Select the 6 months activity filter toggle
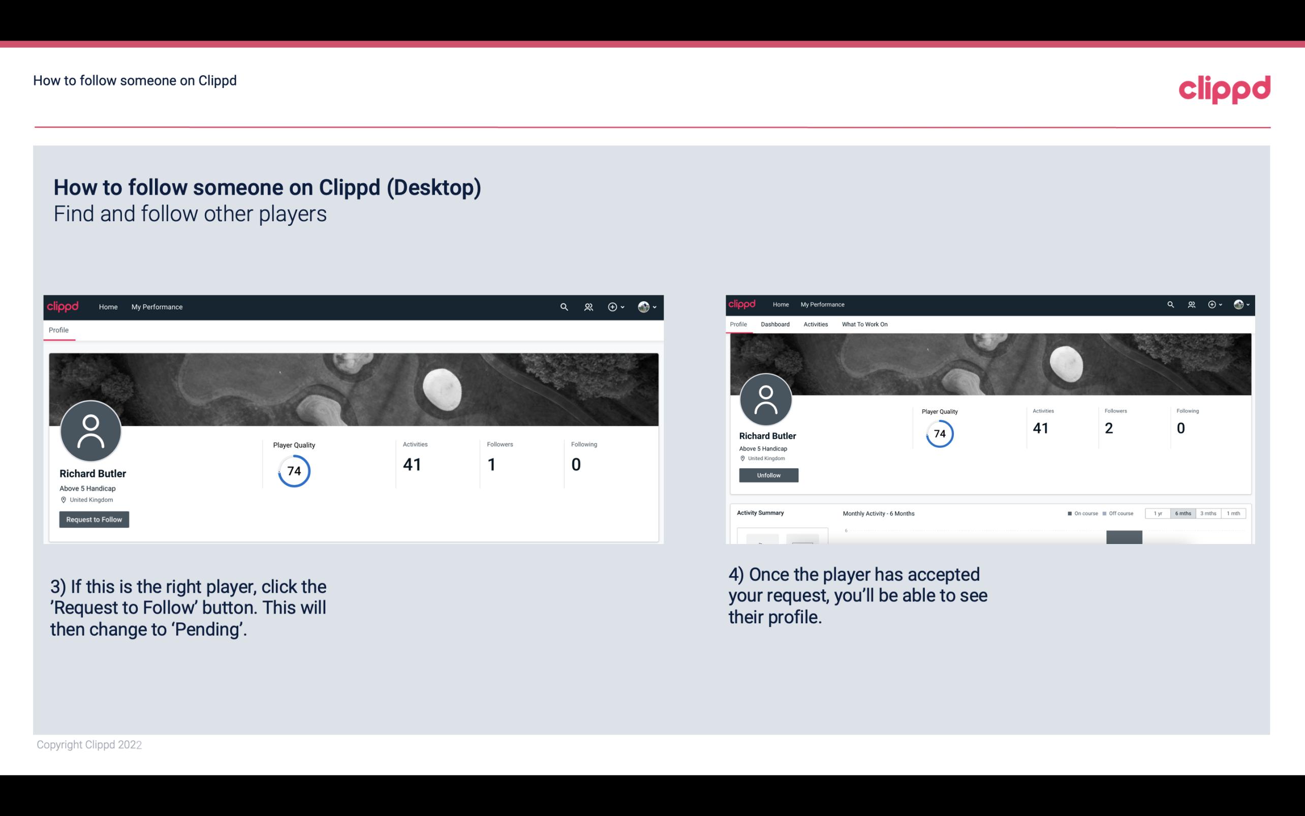The height and width of the screenshot is (816, 1305). [x=1182, y=512]
